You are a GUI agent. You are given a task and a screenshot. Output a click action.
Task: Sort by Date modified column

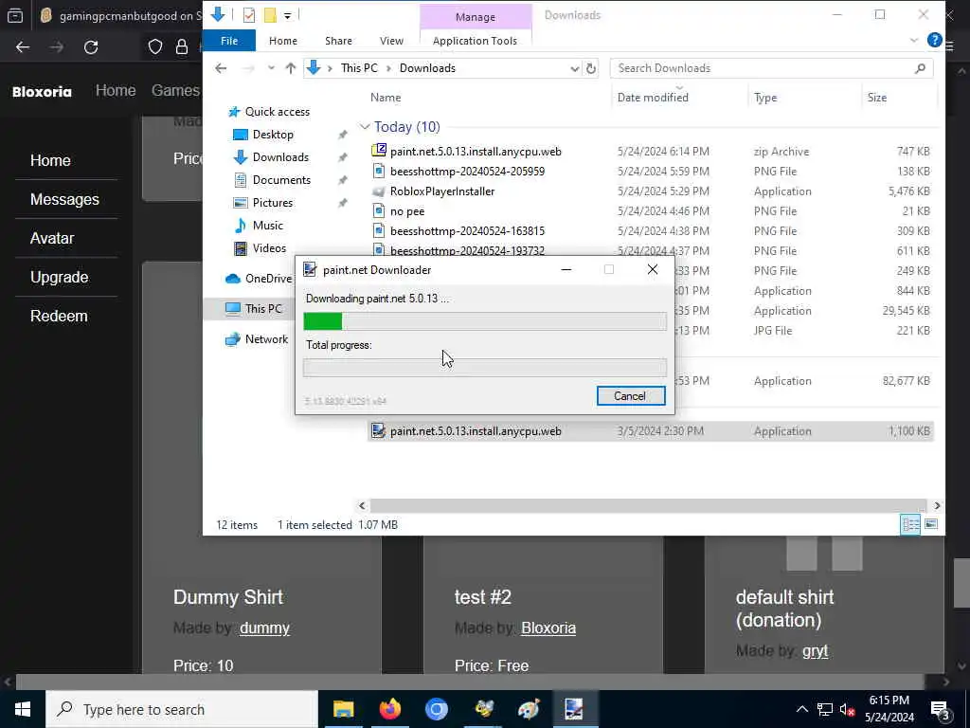click(x=653, y=98)
